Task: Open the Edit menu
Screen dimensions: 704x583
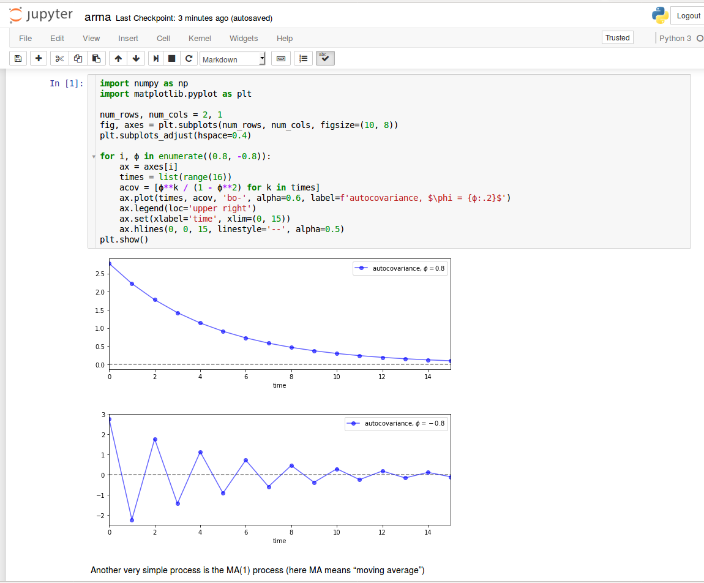Action: (57, 38)
